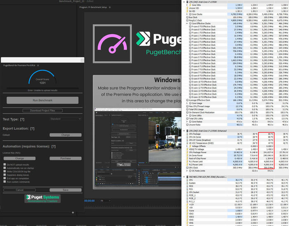
Task: Open Export Location help [?] link
Action: [33, 128]
